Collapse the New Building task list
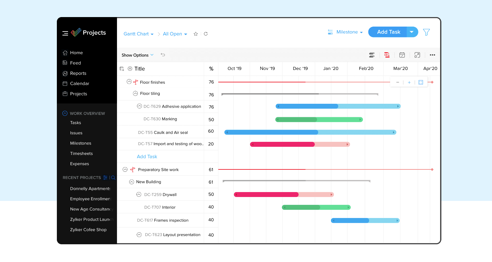 point(131,182)
